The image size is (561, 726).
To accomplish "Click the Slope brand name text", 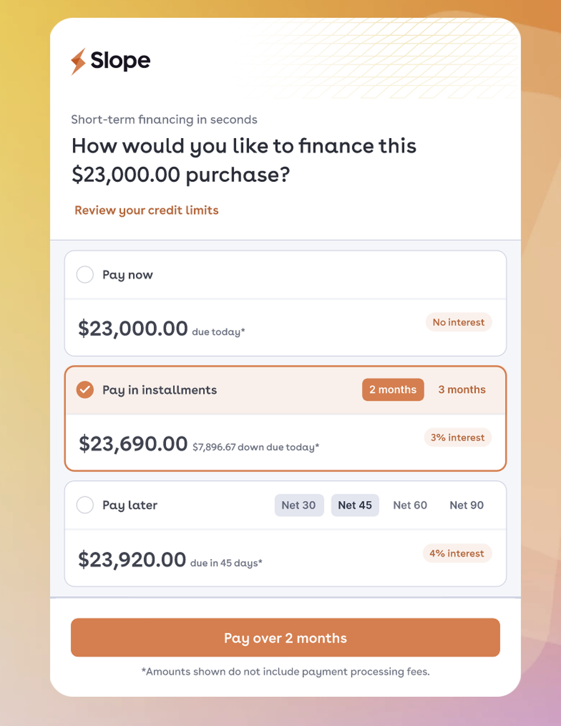I will (x=120, y=61).
